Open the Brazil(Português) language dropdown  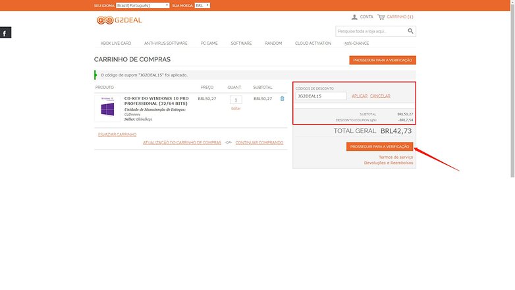point(142,5)
